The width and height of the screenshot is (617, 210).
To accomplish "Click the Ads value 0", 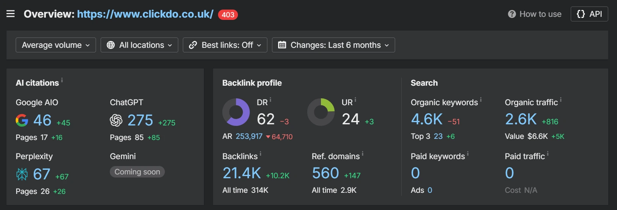I will (430, 190).
